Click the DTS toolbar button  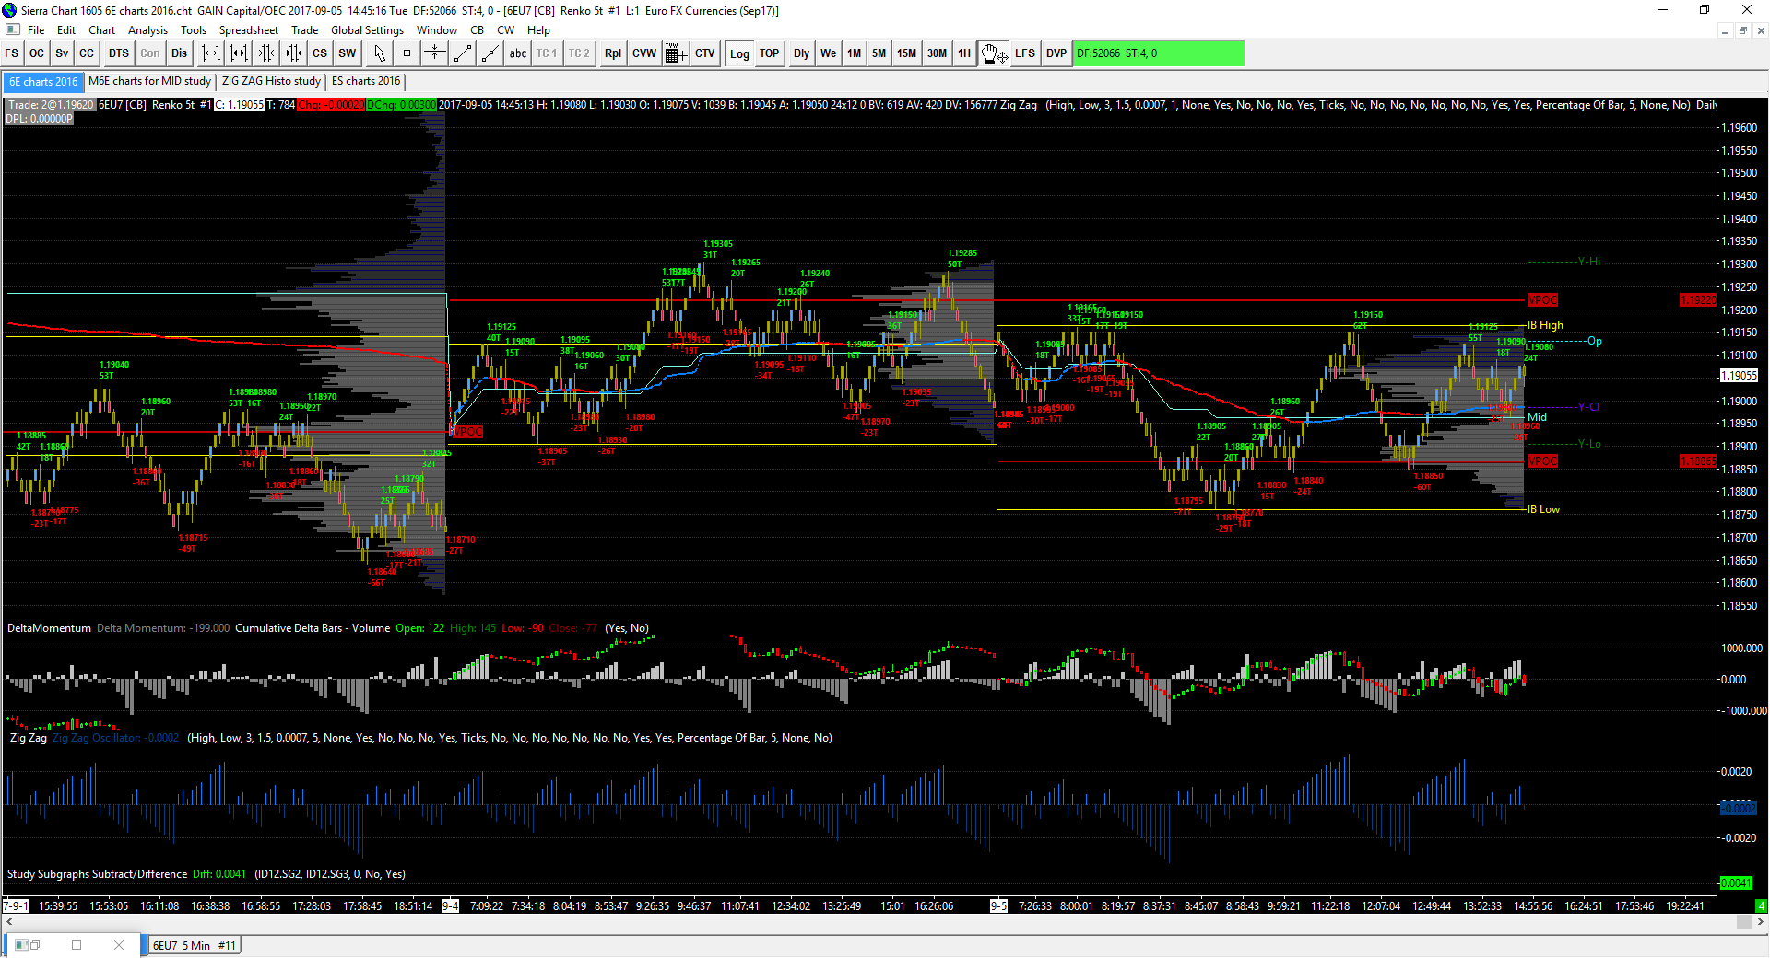click(x=119, y=53)
